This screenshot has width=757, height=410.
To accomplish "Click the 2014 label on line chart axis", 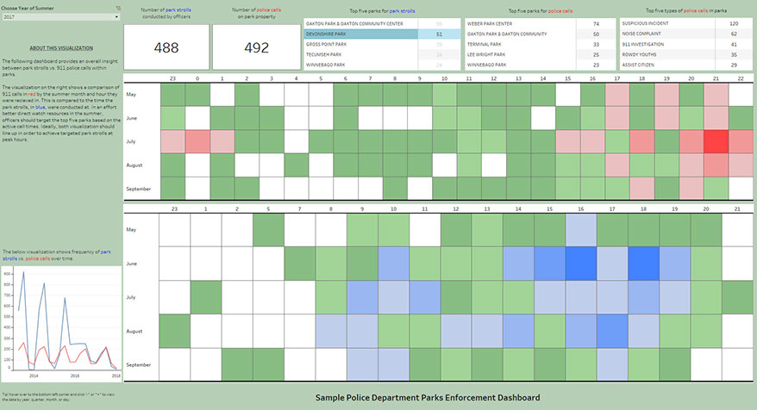I will click(x=32, y=376).
